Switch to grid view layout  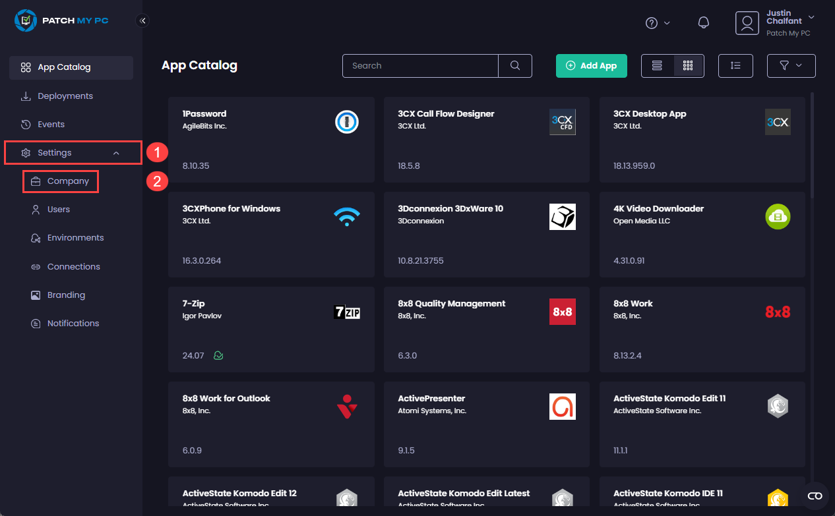(687, 65)
